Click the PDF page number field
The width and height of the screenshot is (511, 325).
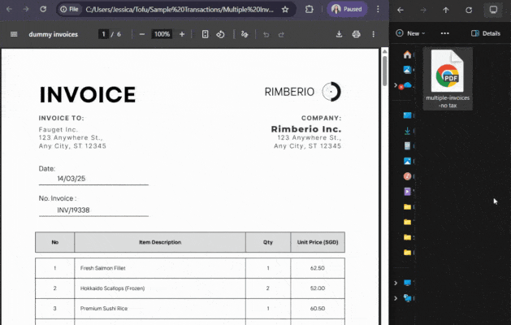103,34
